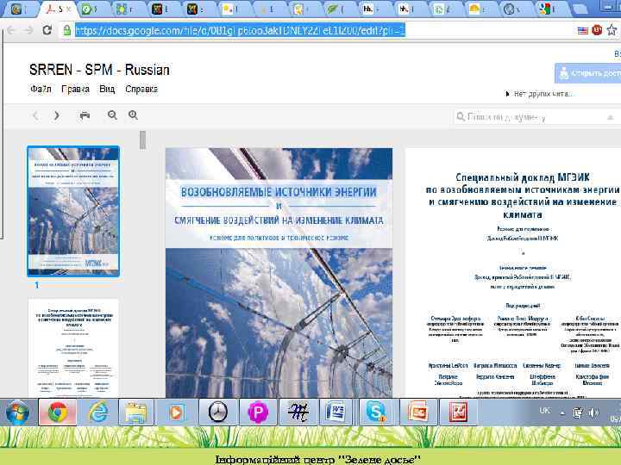Viewport: 621px width, 465px height.
Task: Click the zoom out magnifier icon
Action: coord(112,115)
